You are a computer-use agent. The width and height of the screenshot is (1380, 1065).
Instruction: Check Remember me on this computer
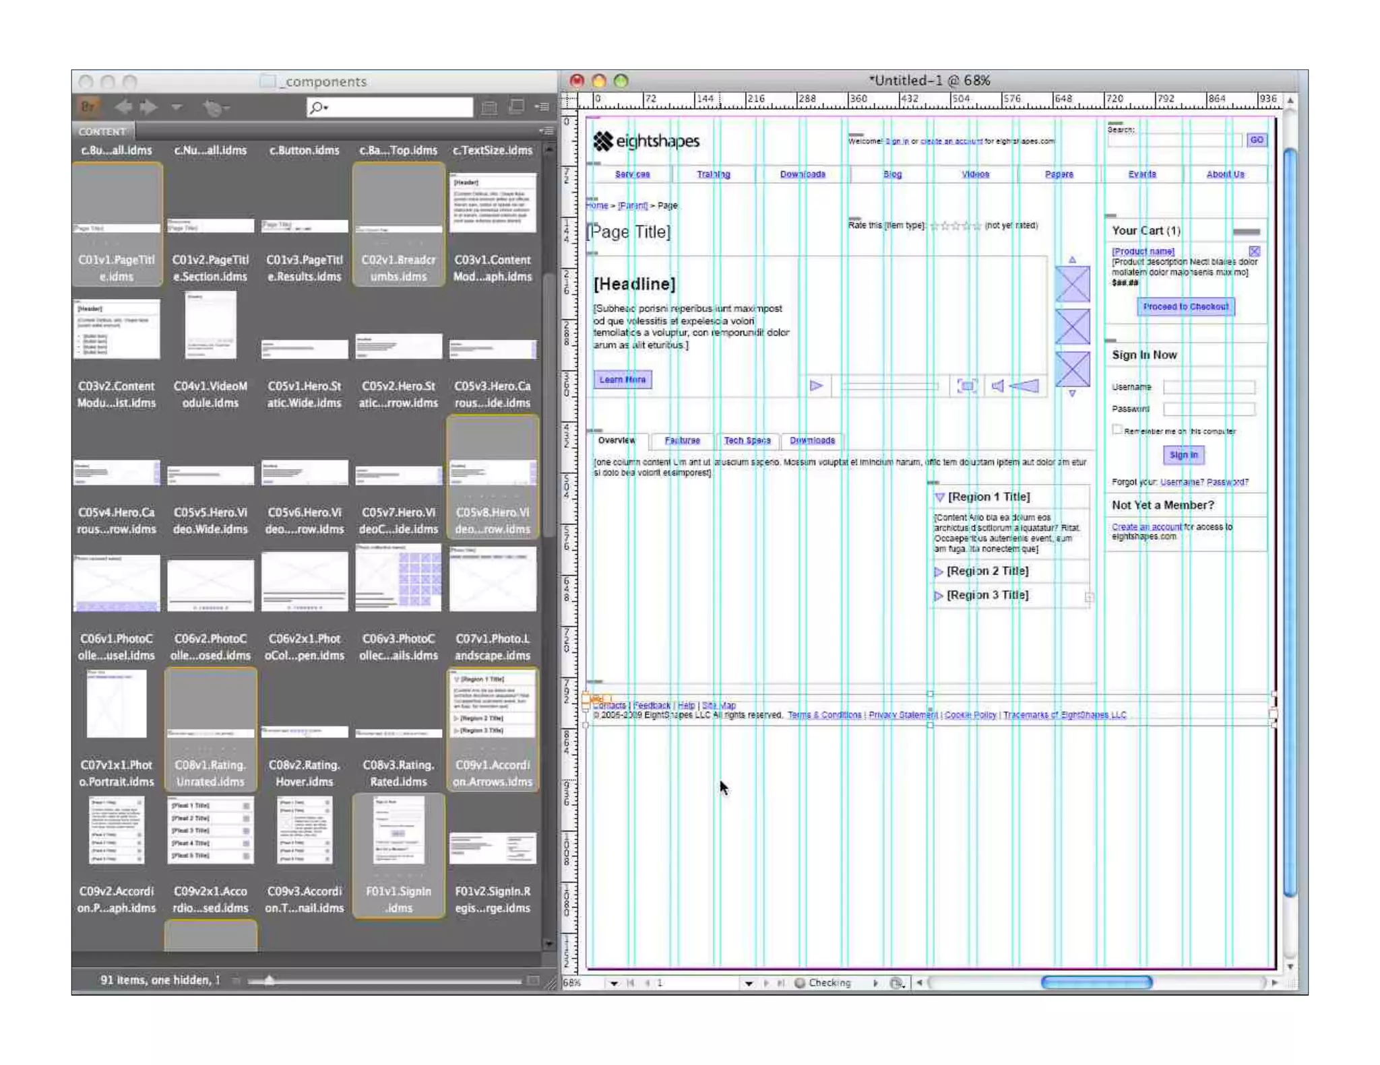[x=1117, y=430]
